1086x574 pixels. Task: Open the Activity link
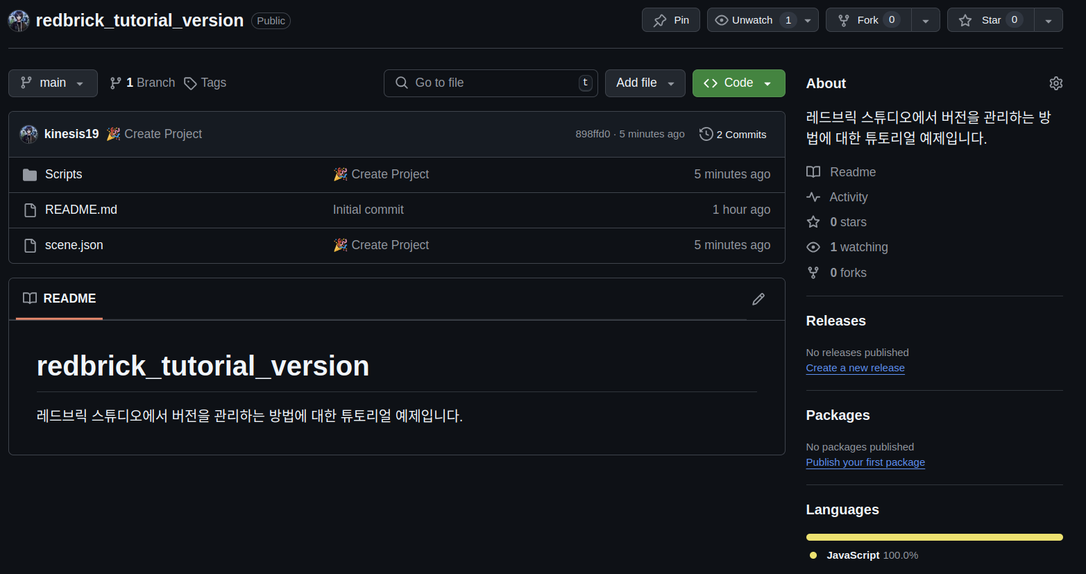click(849, 197)
